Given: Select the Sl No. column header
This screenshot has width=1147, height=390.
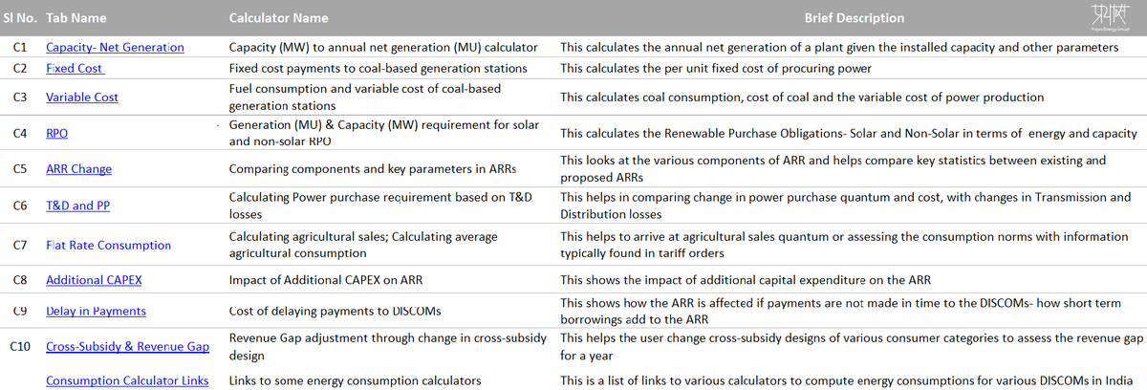Looking at the screenshot, I should pyautogui.click(x=20, y=18).
